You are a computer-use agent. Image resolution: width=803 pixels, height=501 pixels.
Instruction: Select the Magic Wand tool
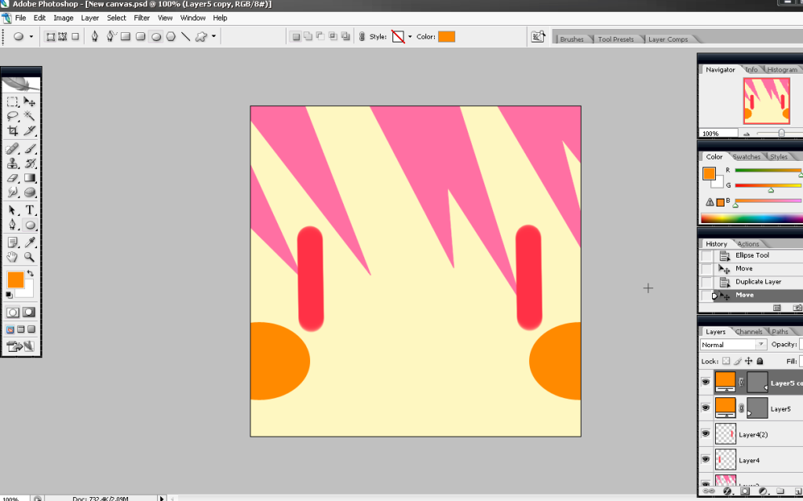[29, 116]
